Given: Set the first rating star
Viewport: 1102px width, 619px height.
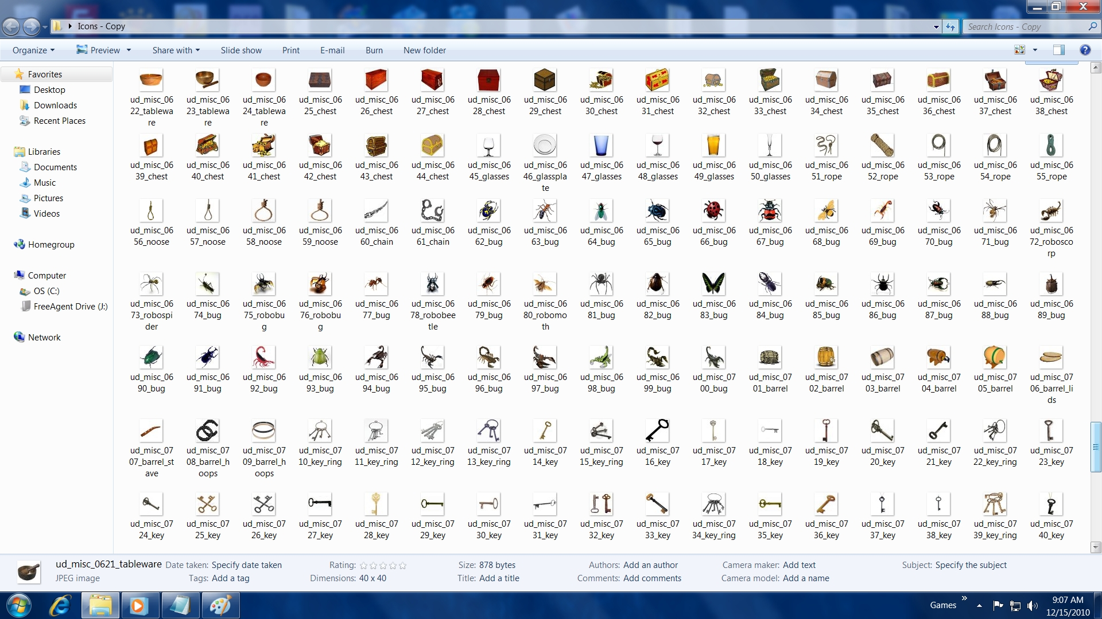Looking at the screenshot, I should tap(363, 565).
